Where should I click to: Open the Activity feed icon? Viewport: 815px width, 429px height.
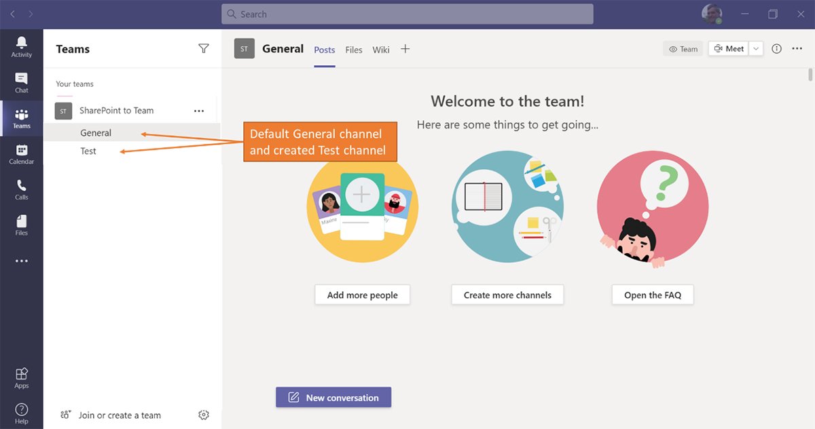tap(22, 46)
